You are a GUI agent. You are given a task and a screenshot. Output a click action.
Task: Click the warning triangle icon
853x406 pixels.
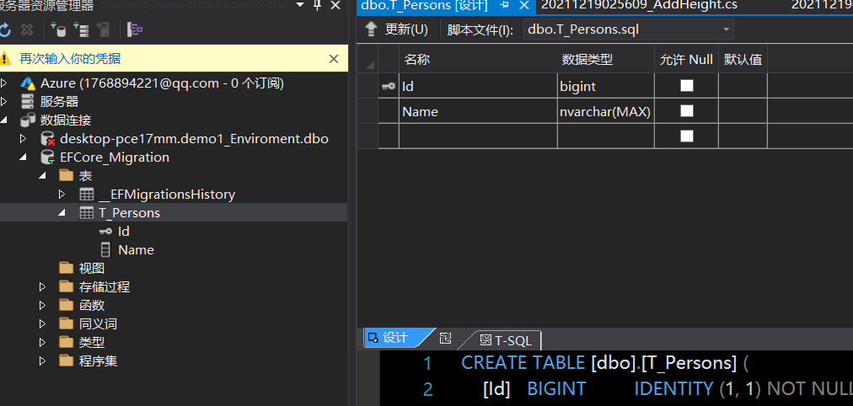click(x=5, y=58)
